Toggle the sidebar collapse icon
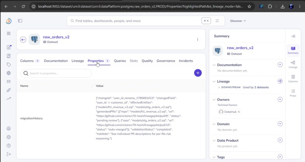The width and height of the screenshot is (305, 162). click(20, 21)
